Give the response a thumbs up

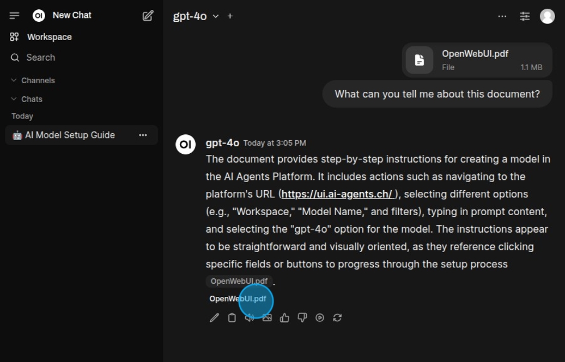point(284,318)
